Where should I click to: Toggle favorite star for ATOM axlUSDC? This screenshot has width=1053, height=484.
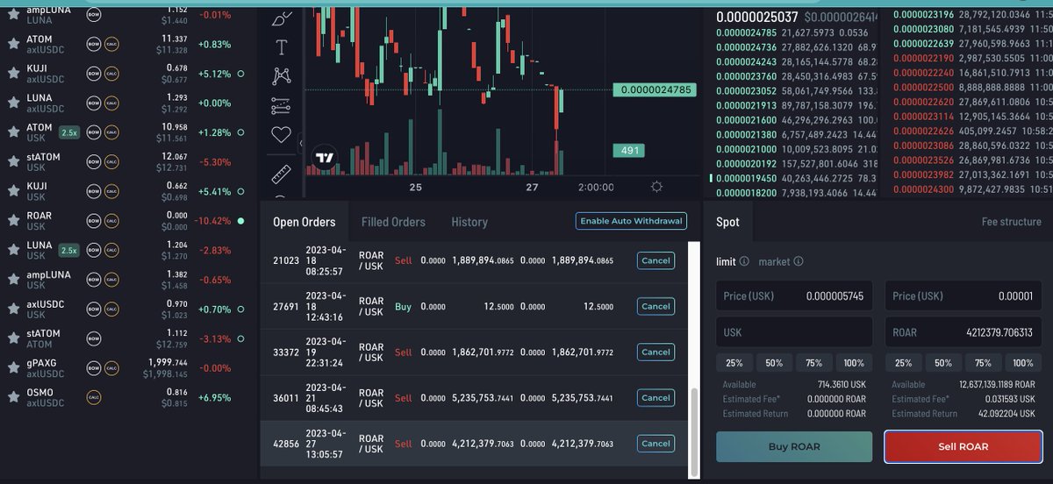[13, 45]
